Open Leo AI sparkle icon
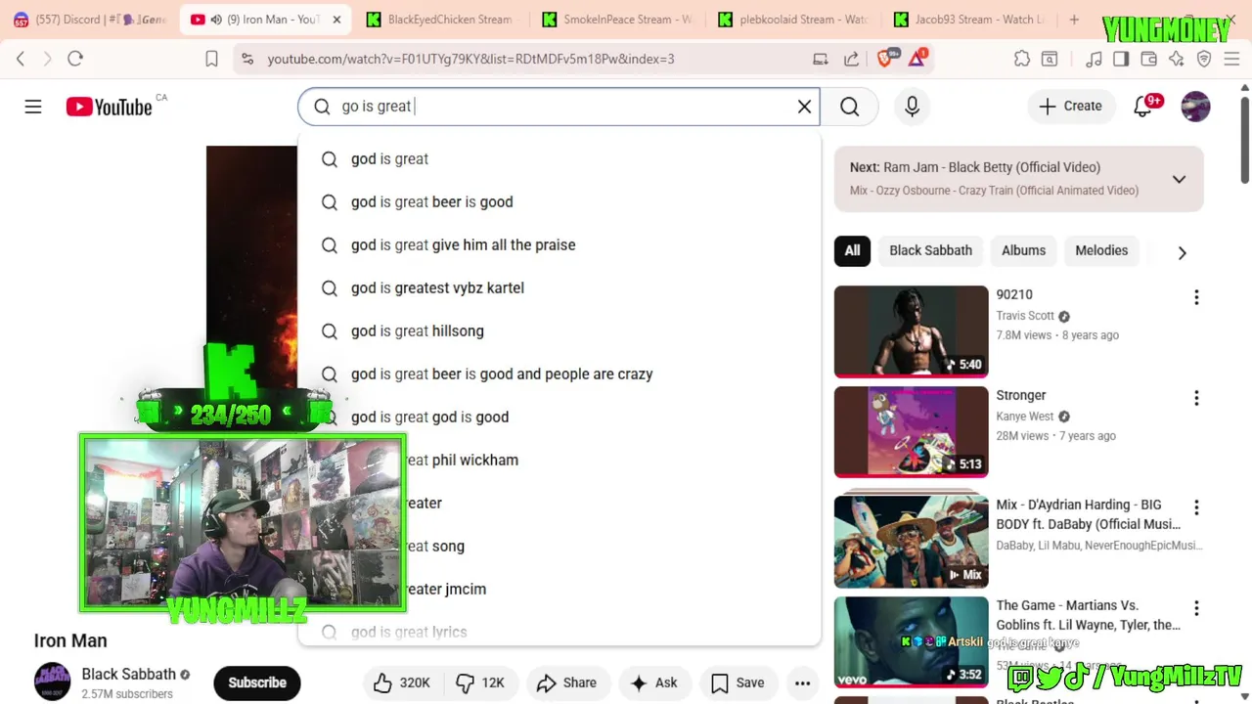The image size is (1252, 704). tap(1177, 59)
